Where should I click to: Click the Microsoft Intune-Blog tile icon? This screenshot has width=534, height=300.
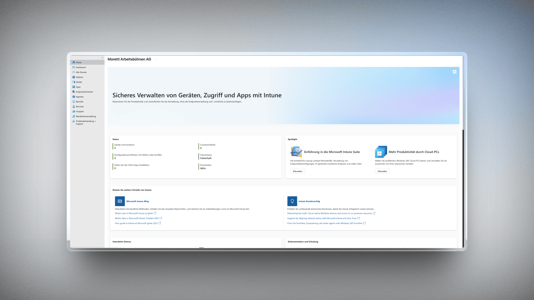tap(120, 201)
